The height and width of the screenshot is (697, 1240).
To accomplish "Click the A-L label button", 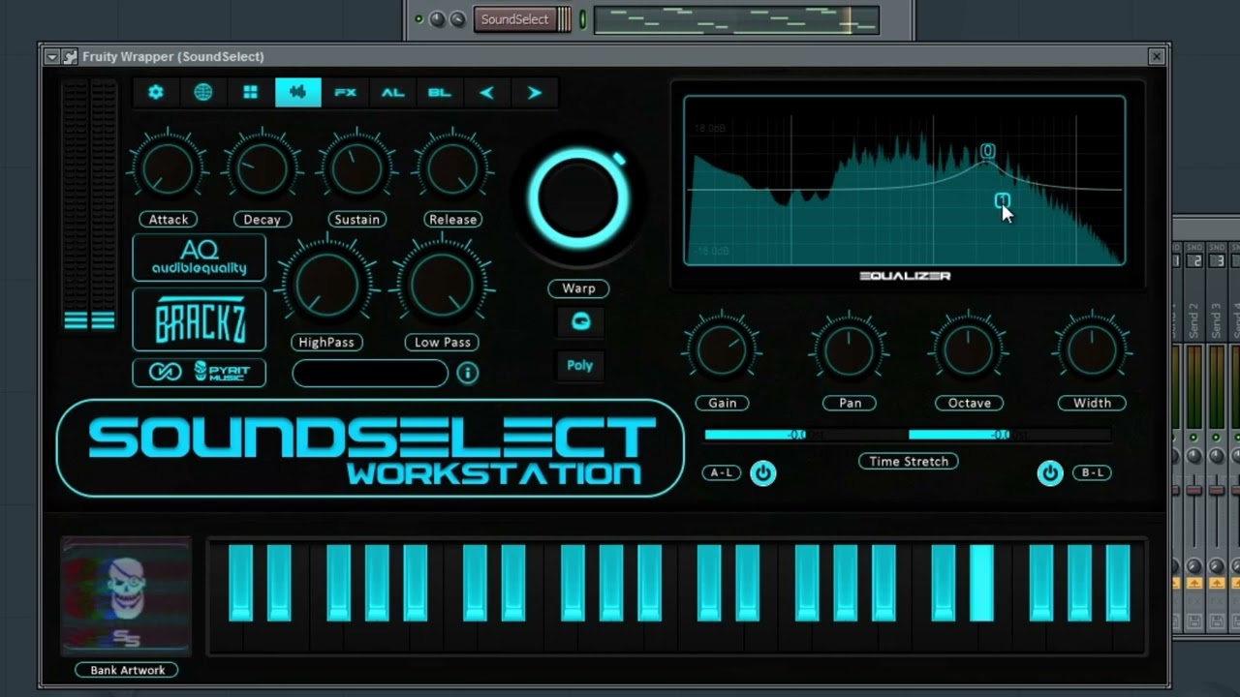I will 722,472.
